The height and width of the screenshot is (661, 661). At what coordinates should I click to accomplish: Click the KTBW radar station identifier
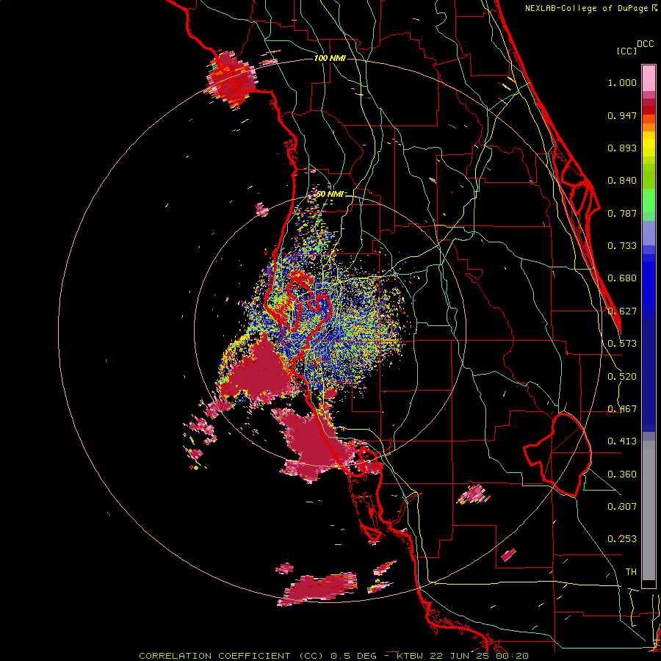tap(411, 656)
